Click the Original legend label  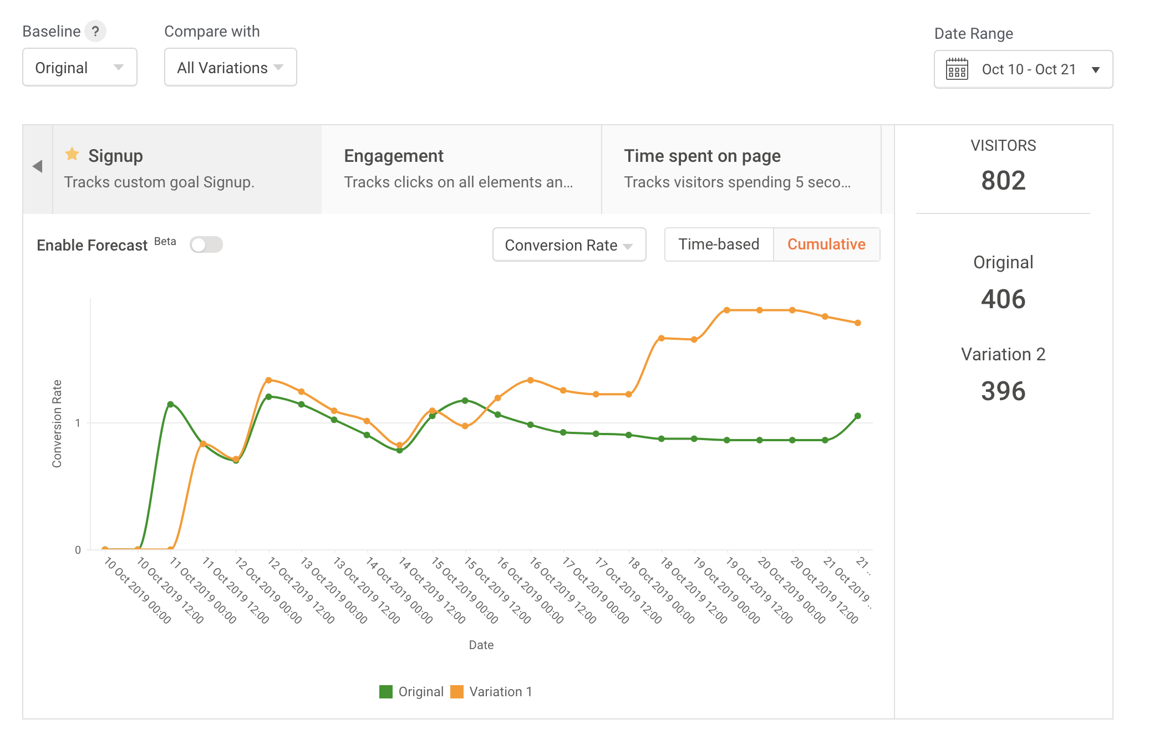[421, 691]
